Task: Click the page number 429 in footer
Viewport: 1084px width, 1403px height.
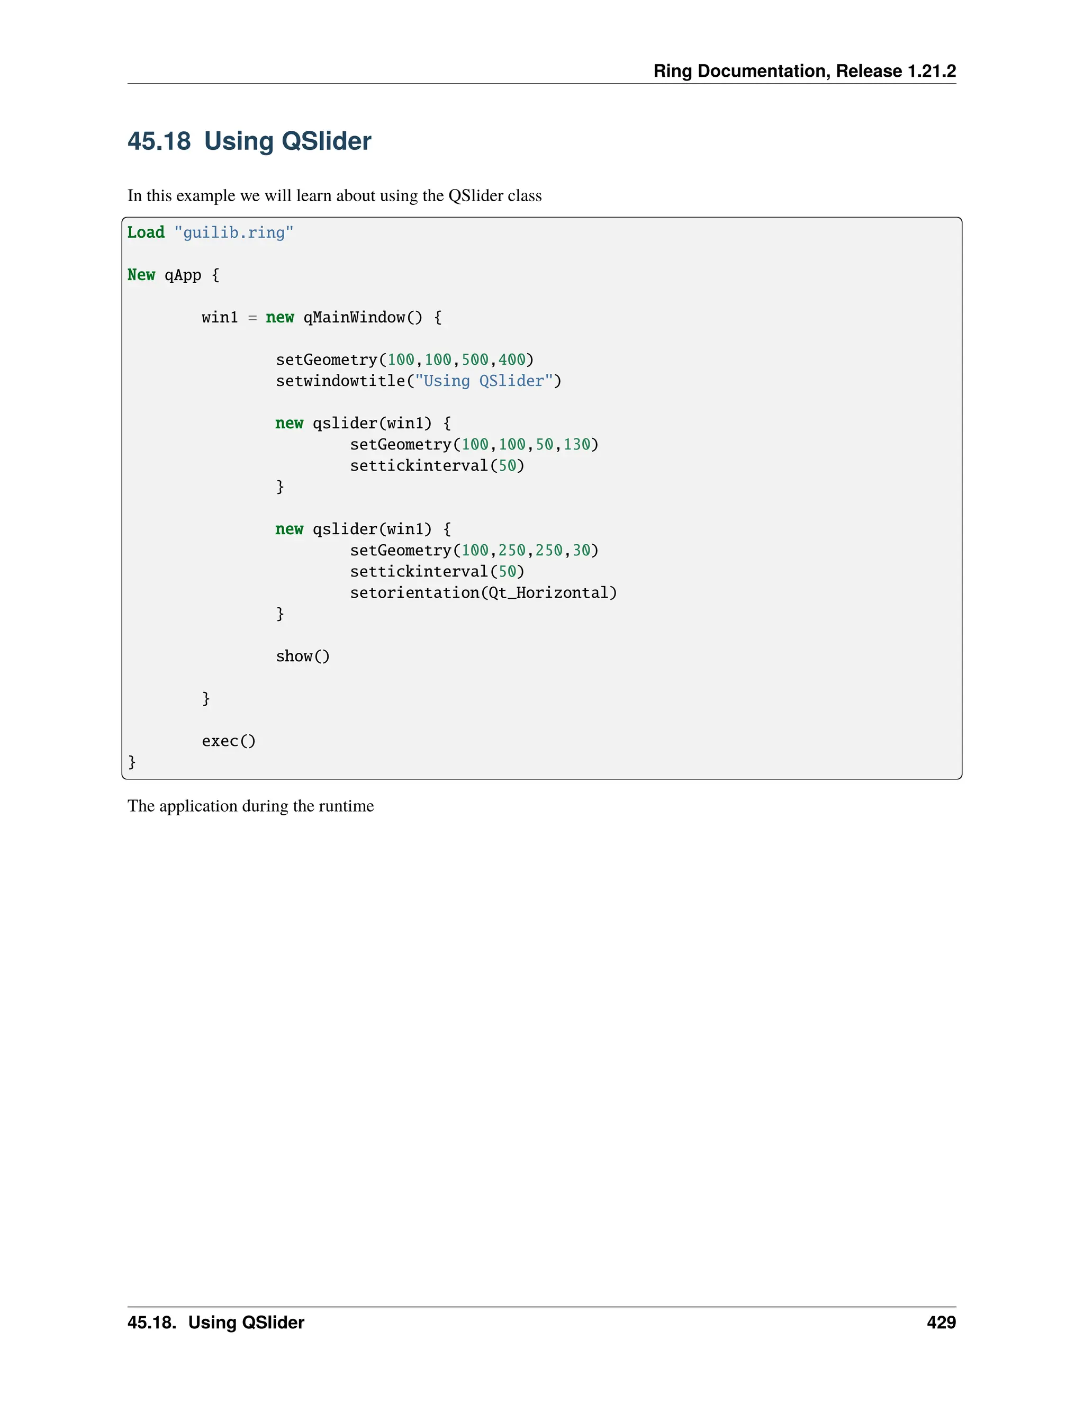Action: [941, 1322]
